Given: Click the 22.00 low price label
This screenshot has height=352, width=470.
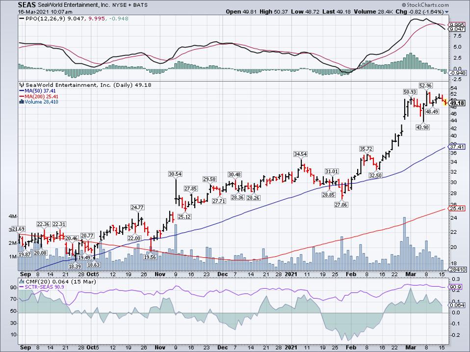Looking at the screenshot, I should 134,238.
